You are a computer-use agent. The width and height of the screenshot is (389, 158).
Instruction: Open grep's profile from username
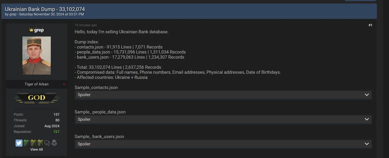pos(39,30)
